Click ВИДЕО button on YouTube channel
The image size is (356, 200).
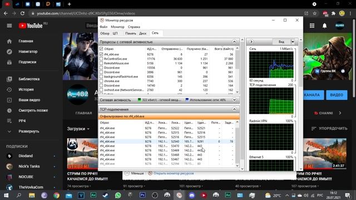point(337,95)
